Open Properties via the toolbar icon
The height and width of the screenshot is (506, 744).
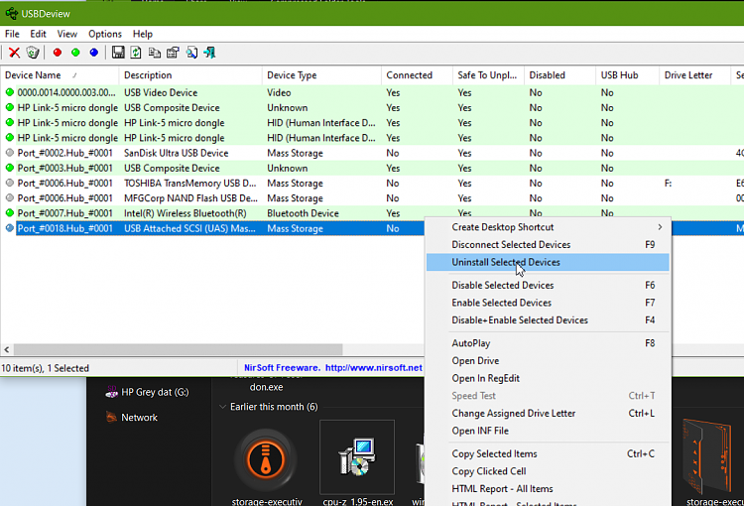point(173,53)
